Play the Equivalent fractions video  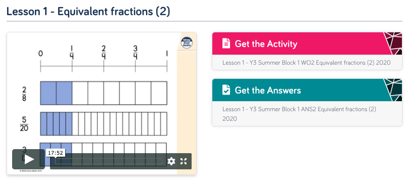coord(28,159)
